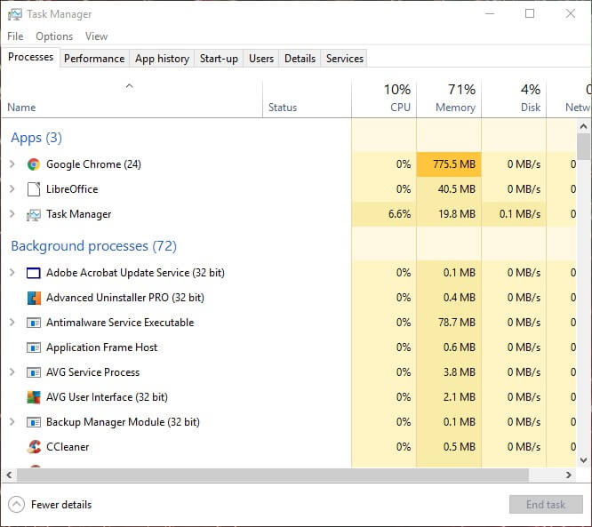This screenshot has height=527, width=592.
Task: Click the LibreOffice document icon
Action: [34, 189]
